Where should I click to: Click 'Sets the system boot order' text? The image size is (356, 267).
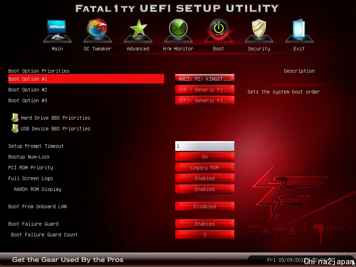click(283, 92)
